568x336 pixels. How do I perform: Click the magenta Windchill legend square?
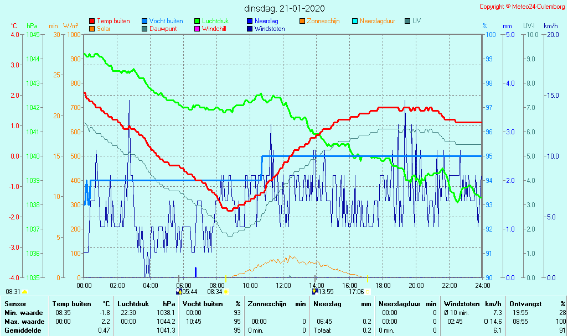pyautogui.click(x=197, y=29)
